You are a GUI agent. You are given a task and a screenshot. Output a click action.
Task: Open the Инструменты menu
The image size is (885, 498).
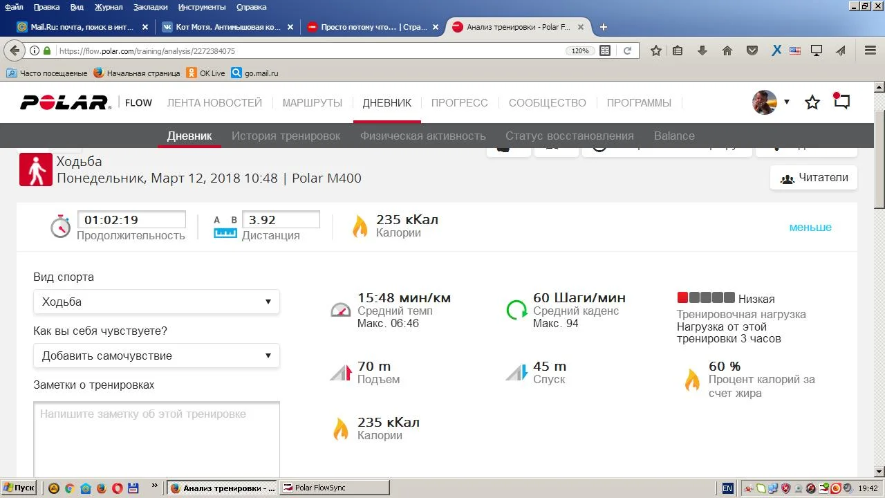tap(201, 7)
